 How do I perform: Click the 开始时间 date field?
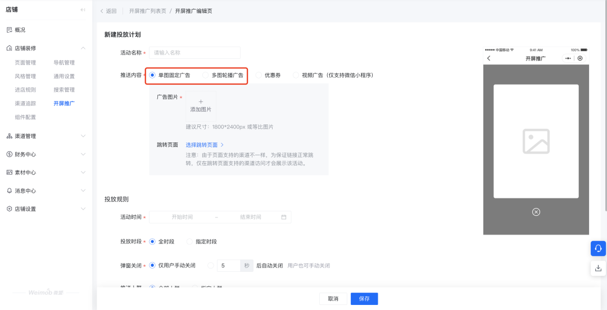(x=182, y=217)
